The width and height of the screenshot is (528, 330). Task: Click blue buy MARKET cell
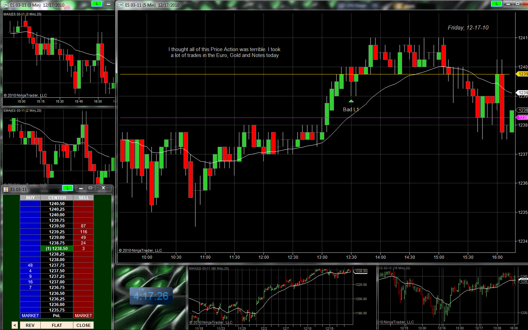(x=30, y=316)
